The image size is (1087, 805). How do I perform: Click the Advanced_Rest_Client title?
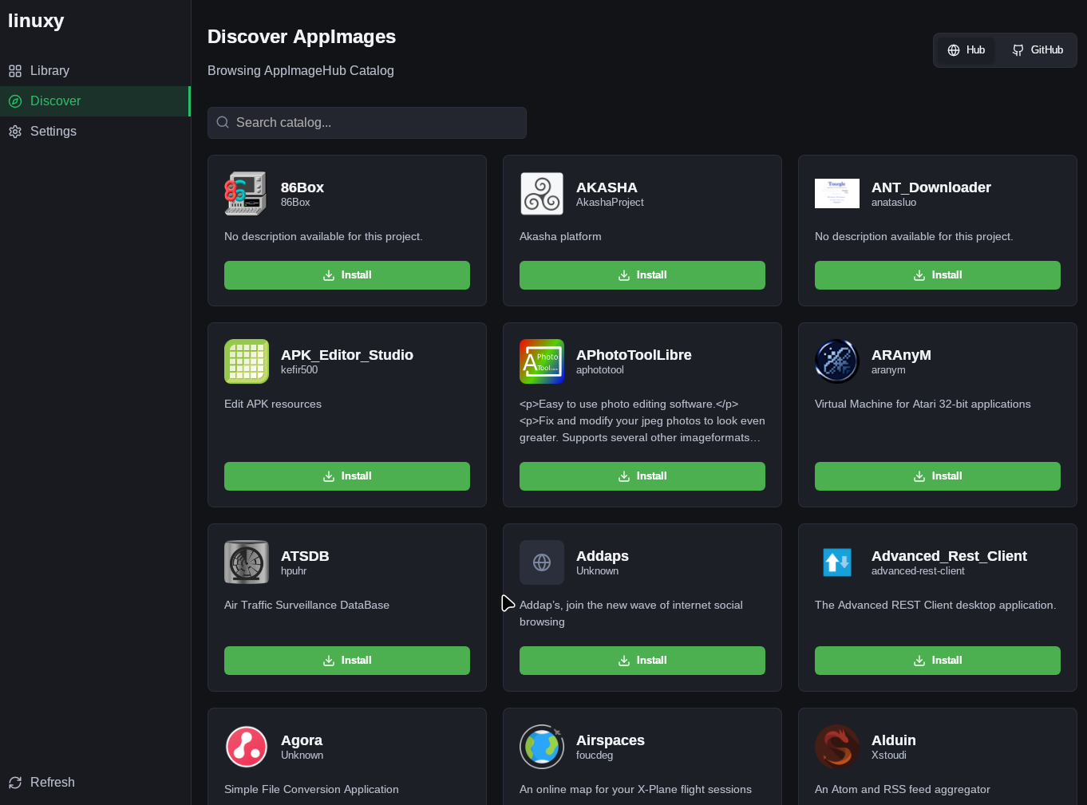coord(949,556)
